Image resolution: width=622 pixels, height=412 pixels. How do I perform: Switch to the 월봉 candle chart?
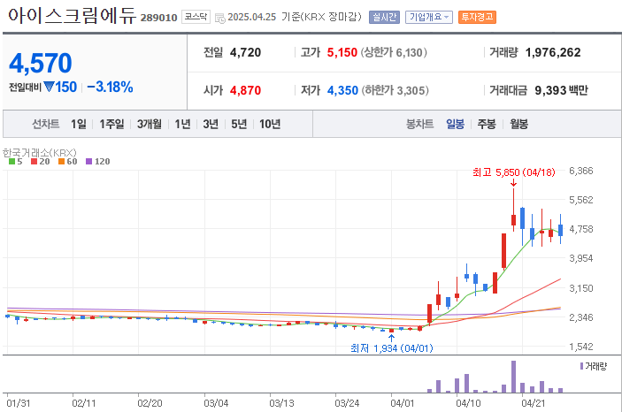[518, 124]
